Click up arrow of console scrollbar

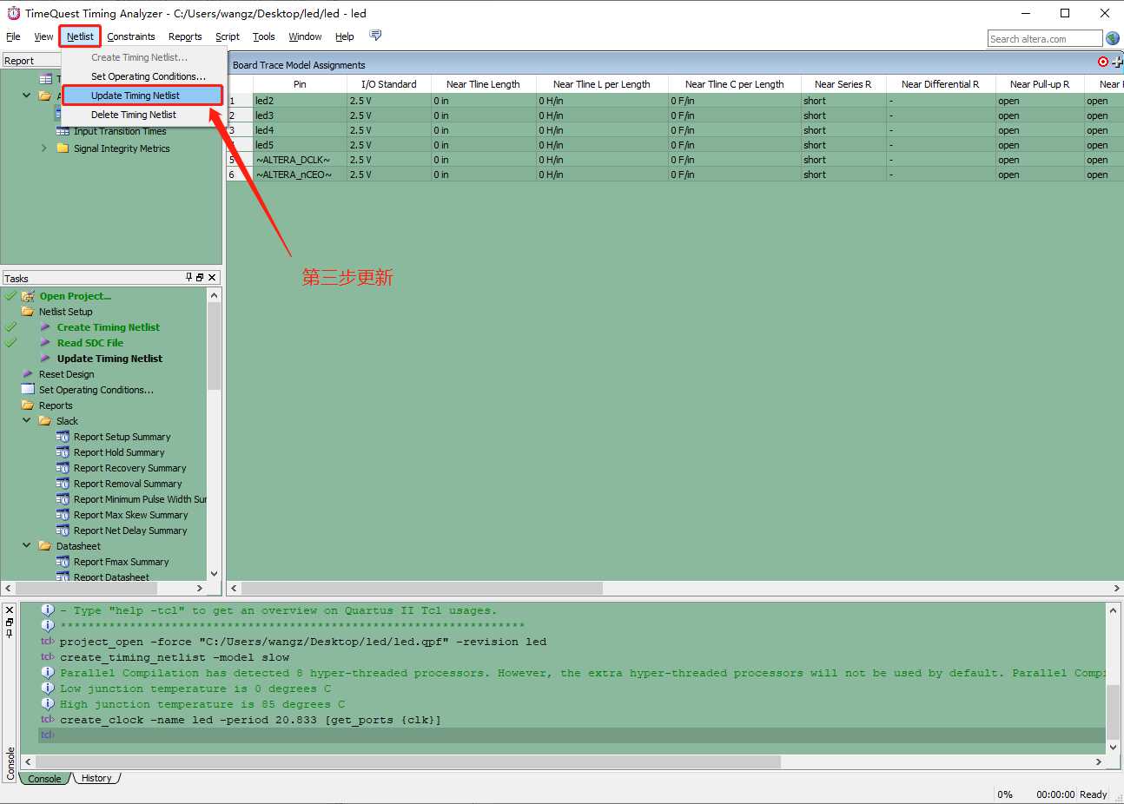coord(1113,610)
